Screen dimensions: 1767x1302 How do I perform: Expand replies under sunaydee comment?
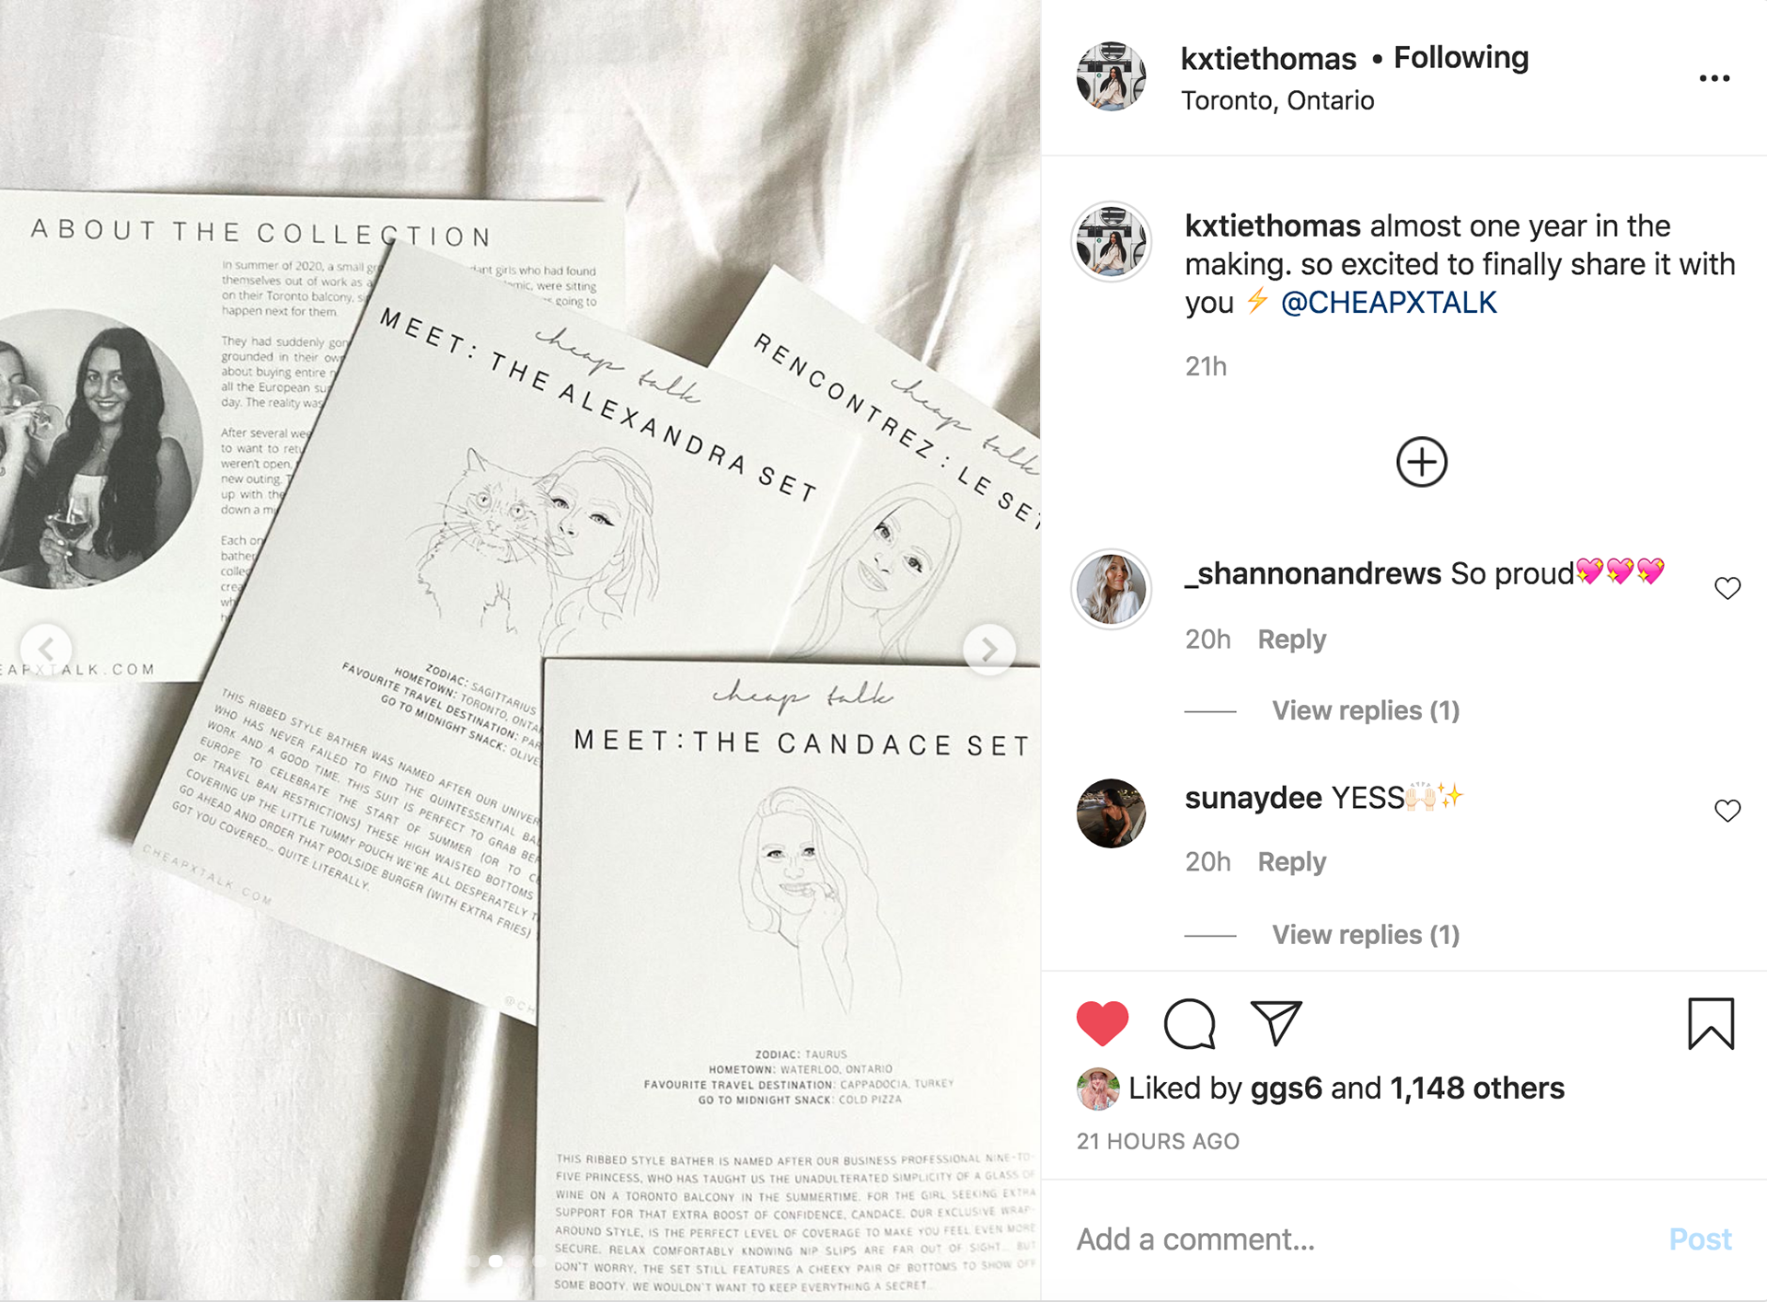tap(1366, 935)
